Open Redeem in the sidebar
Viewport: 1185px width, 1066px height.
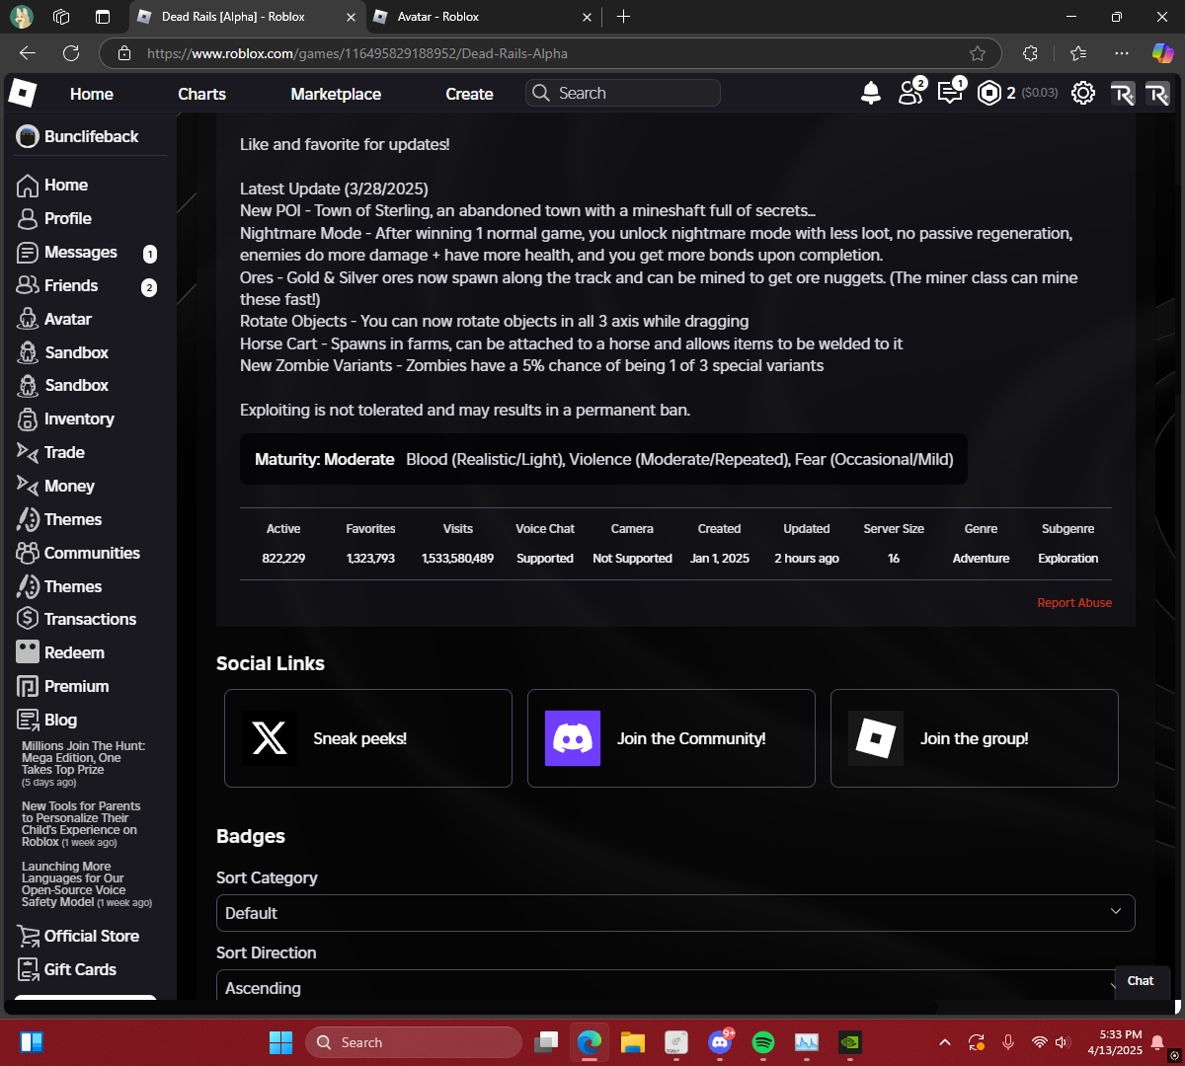coord(60,653)
